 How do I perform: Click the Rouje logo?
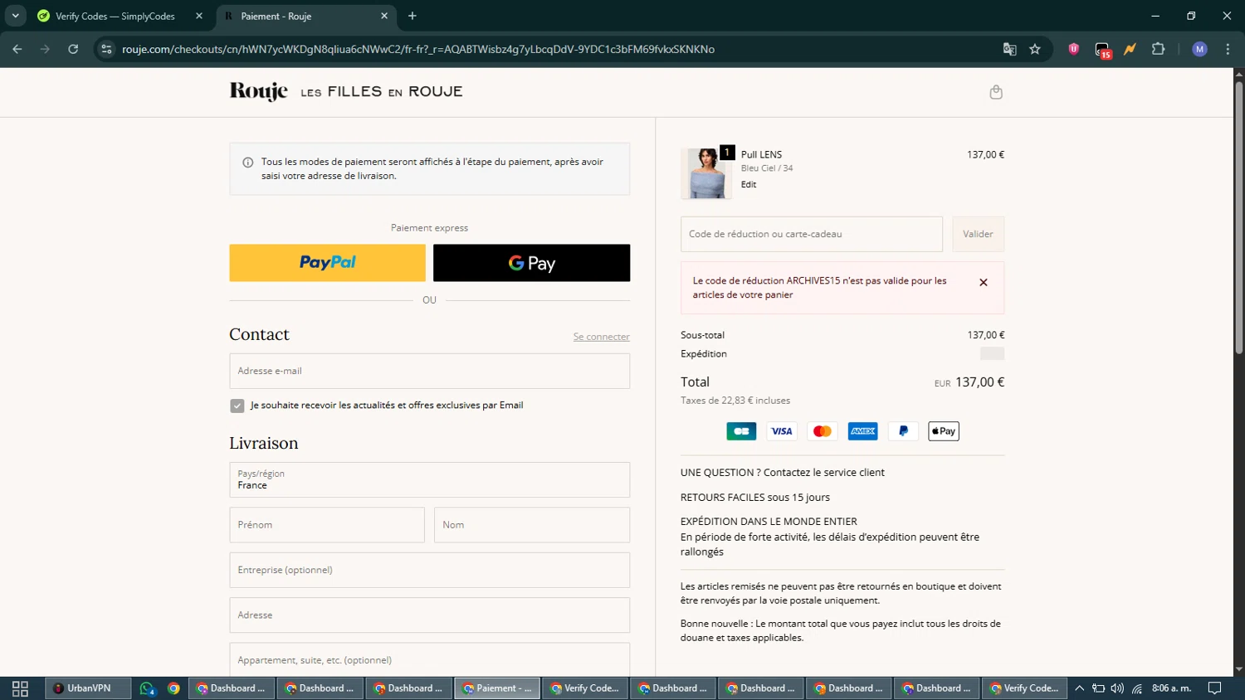point(259,91)
